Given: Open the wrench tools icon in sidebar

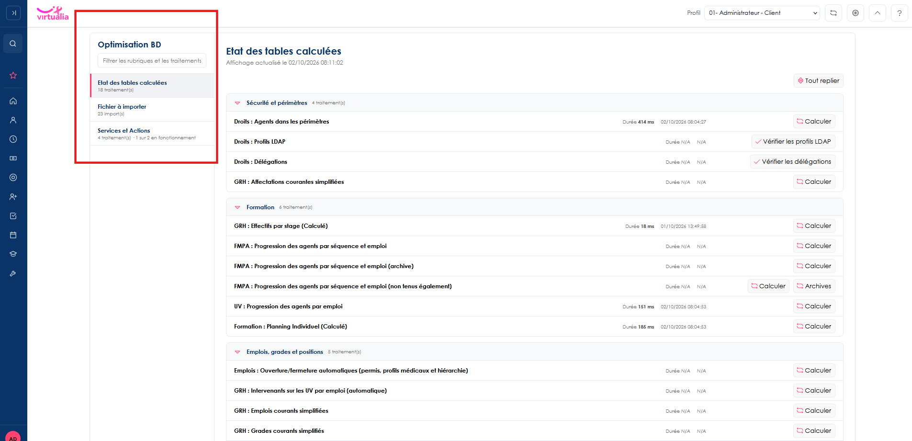Looking at the screenshot, I should coord(13,273).
